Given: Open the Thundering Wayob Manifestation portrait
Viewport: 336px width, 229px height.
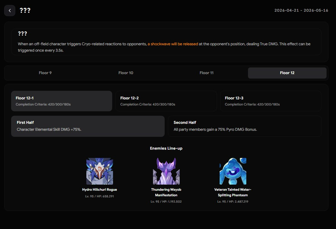Looking at the screenshot, I should [x=166, y=171].
